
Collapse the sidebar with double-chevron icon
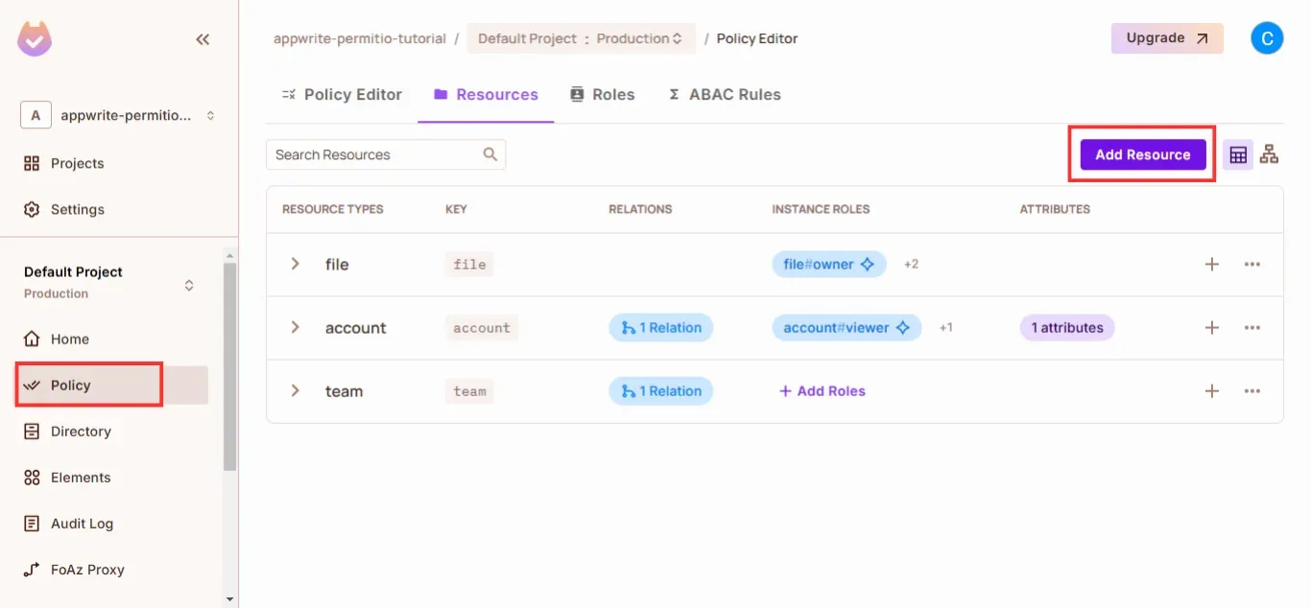(203, 39)
